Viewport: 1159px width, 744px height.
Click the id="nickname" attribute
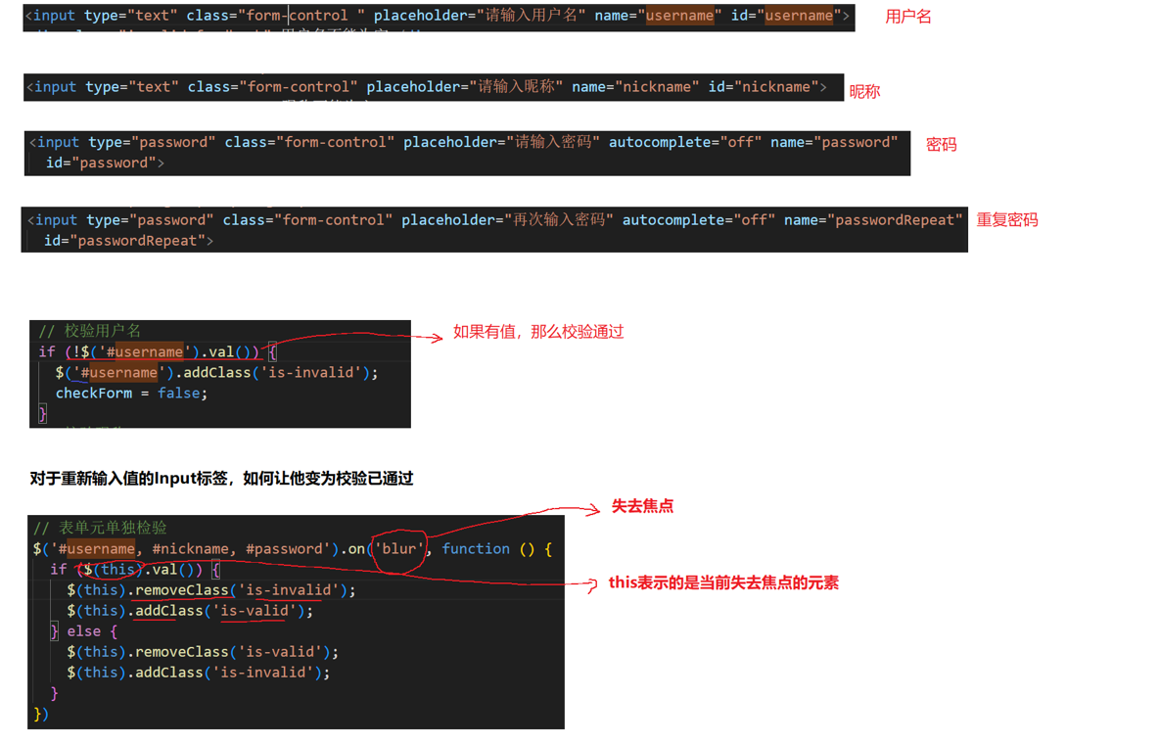tap(764, 87)
